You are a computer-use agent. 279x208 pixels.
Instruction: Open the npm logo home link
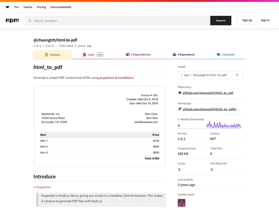point(12,20)
